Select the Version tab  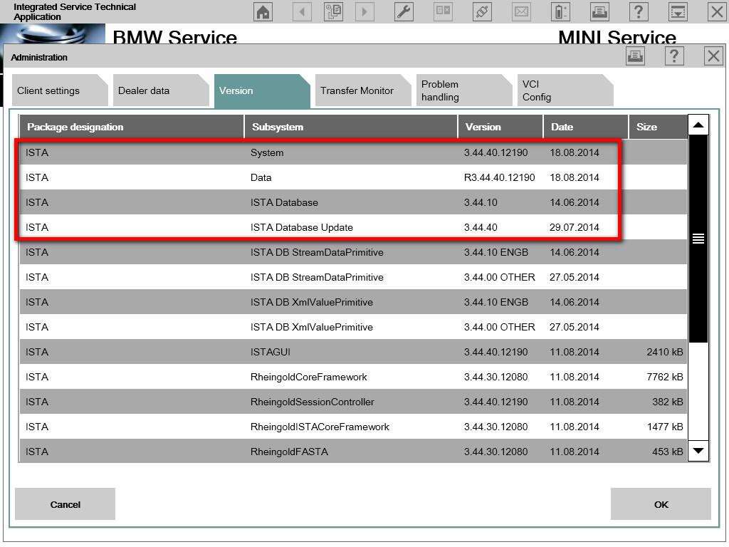pos(262,91)
